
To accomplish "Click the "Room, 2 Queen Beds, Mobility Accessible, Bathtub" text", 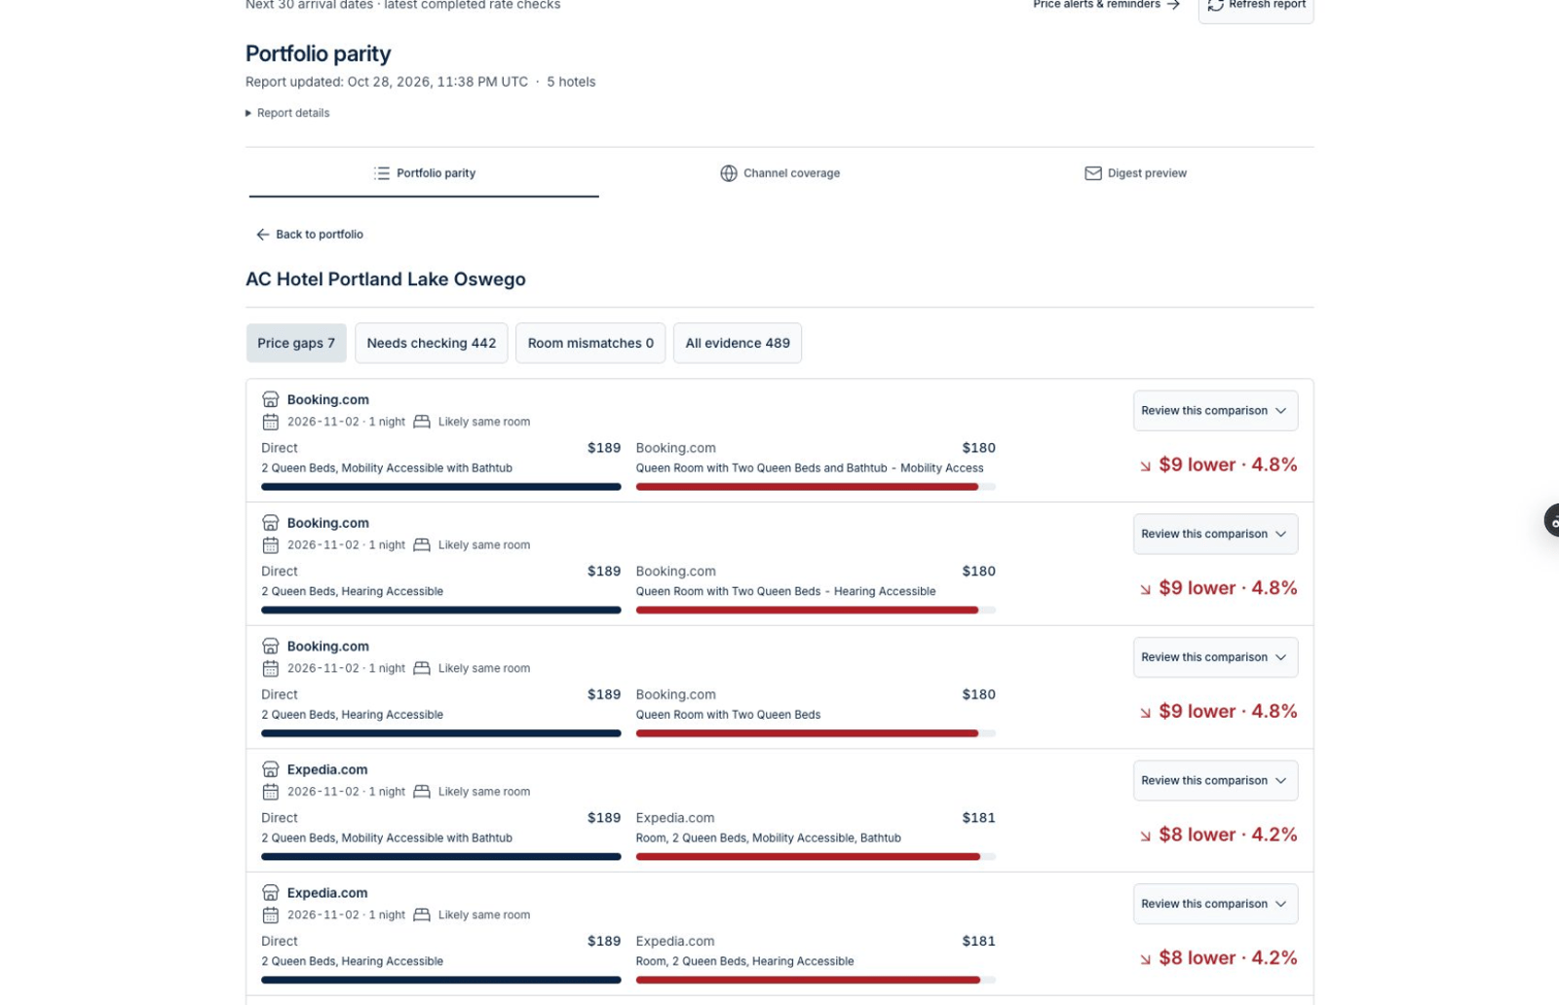I will pos(769,838).
